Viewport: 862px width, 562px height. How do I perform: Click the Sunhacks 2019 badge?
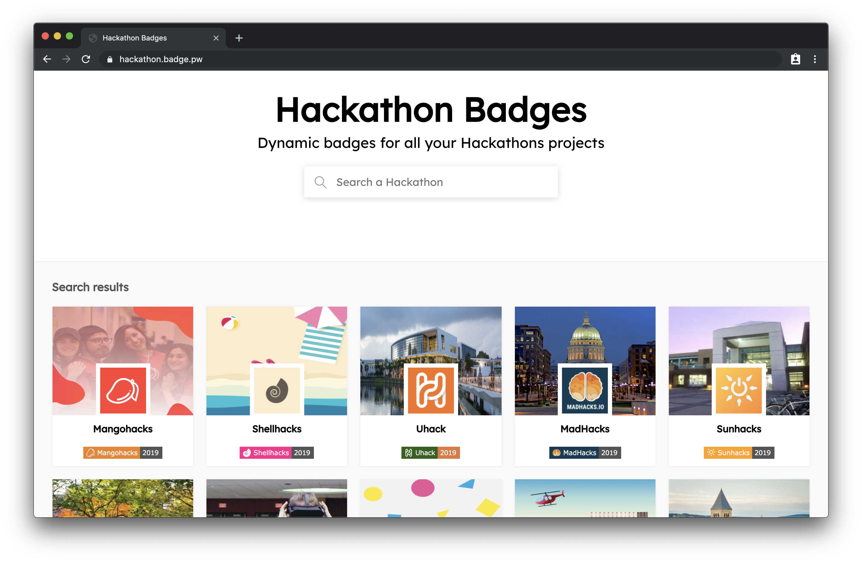pos(739,453)
